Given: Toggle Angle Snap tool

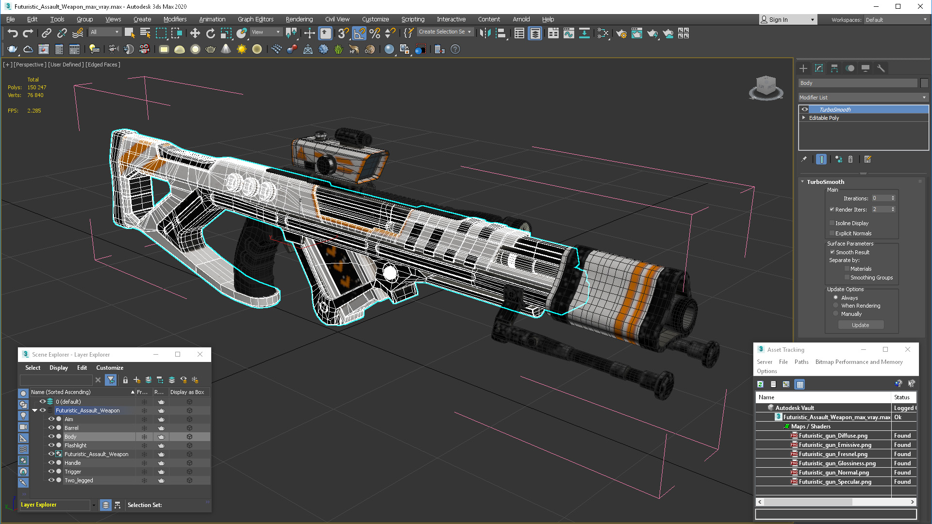Looking at the screenshot, I should (x=359, y=33).
